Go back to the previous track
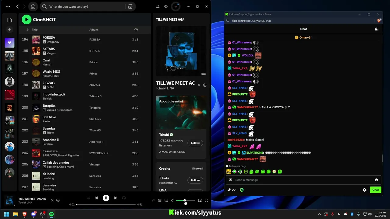Screen dimensions: 390x219 [x=96, y=198]
